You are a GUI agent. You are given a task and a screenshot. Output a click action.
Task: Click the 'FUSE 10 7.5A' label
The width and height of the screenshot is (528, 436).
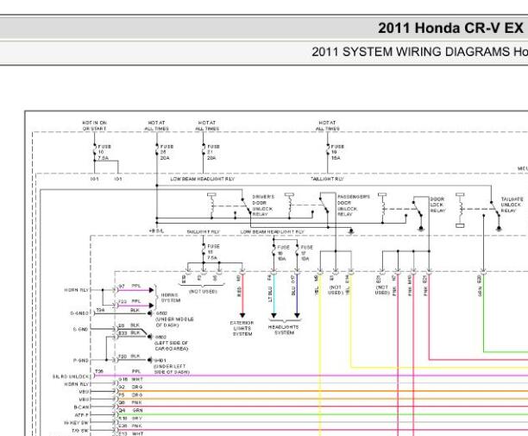tap(104, 152)
